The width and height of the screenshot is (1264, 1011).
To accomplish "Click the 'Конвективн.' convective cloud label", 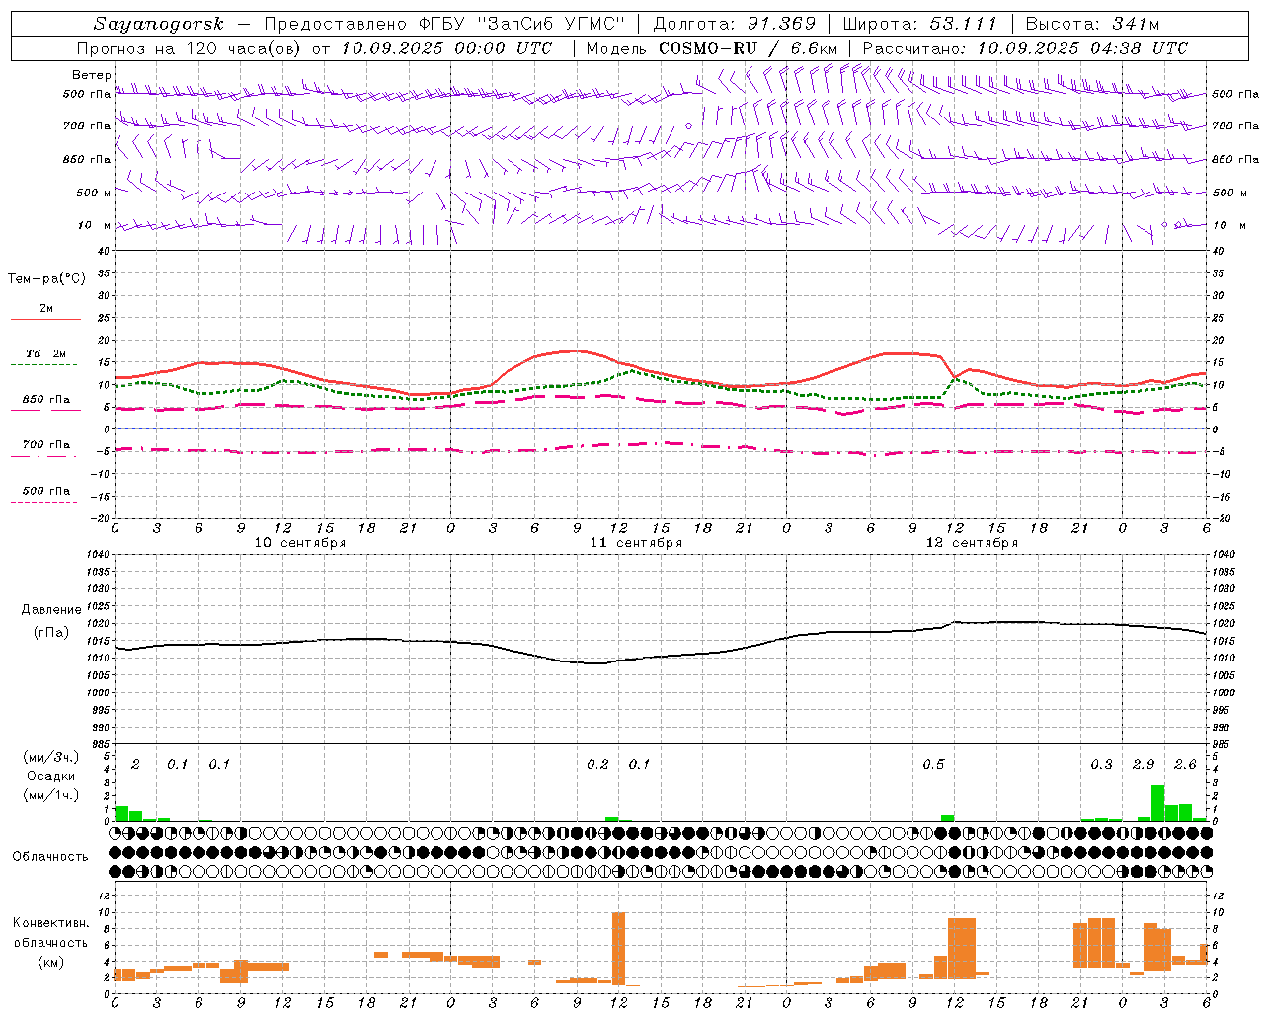I will pyautogui.click(x=50, y=923).
